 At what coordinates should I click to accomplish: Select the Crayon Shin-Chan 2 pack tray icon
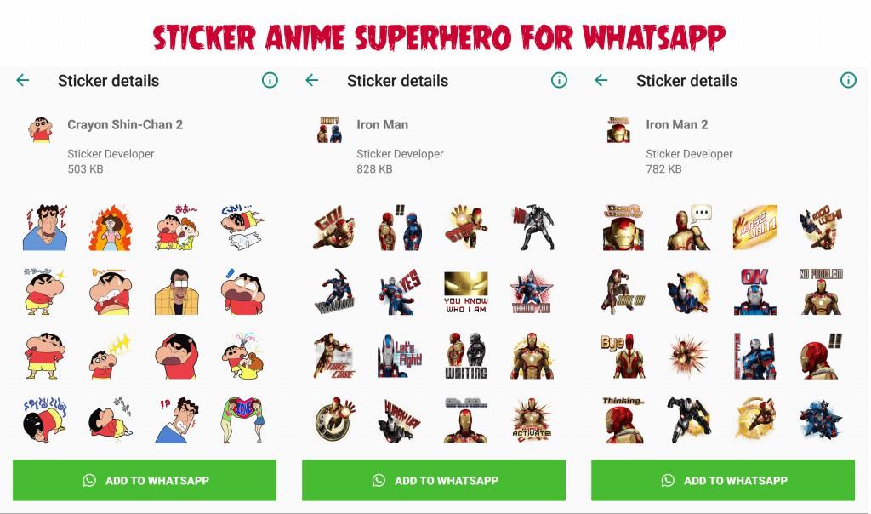coord(41,129)
